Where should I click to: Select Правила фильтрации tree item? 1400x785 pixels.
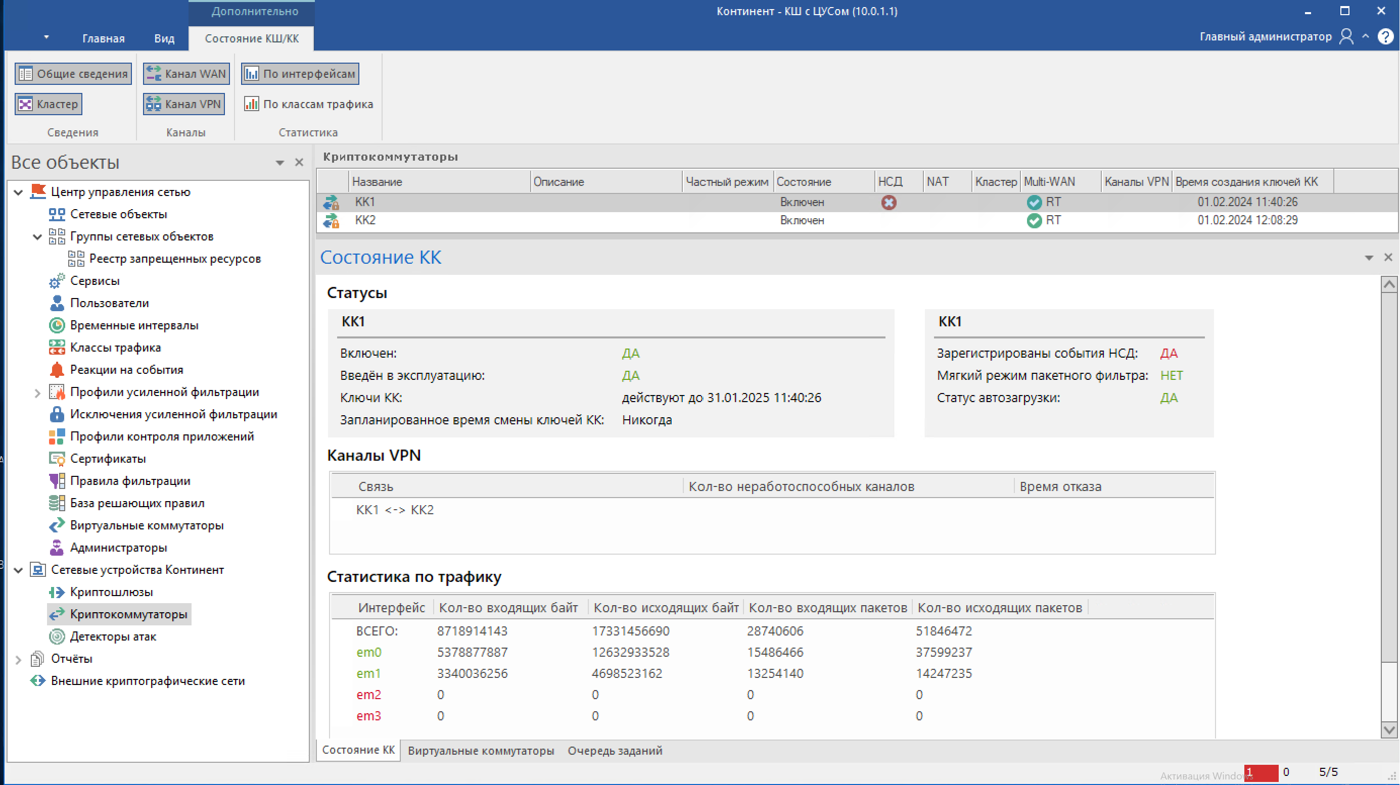tap(130, 481)
